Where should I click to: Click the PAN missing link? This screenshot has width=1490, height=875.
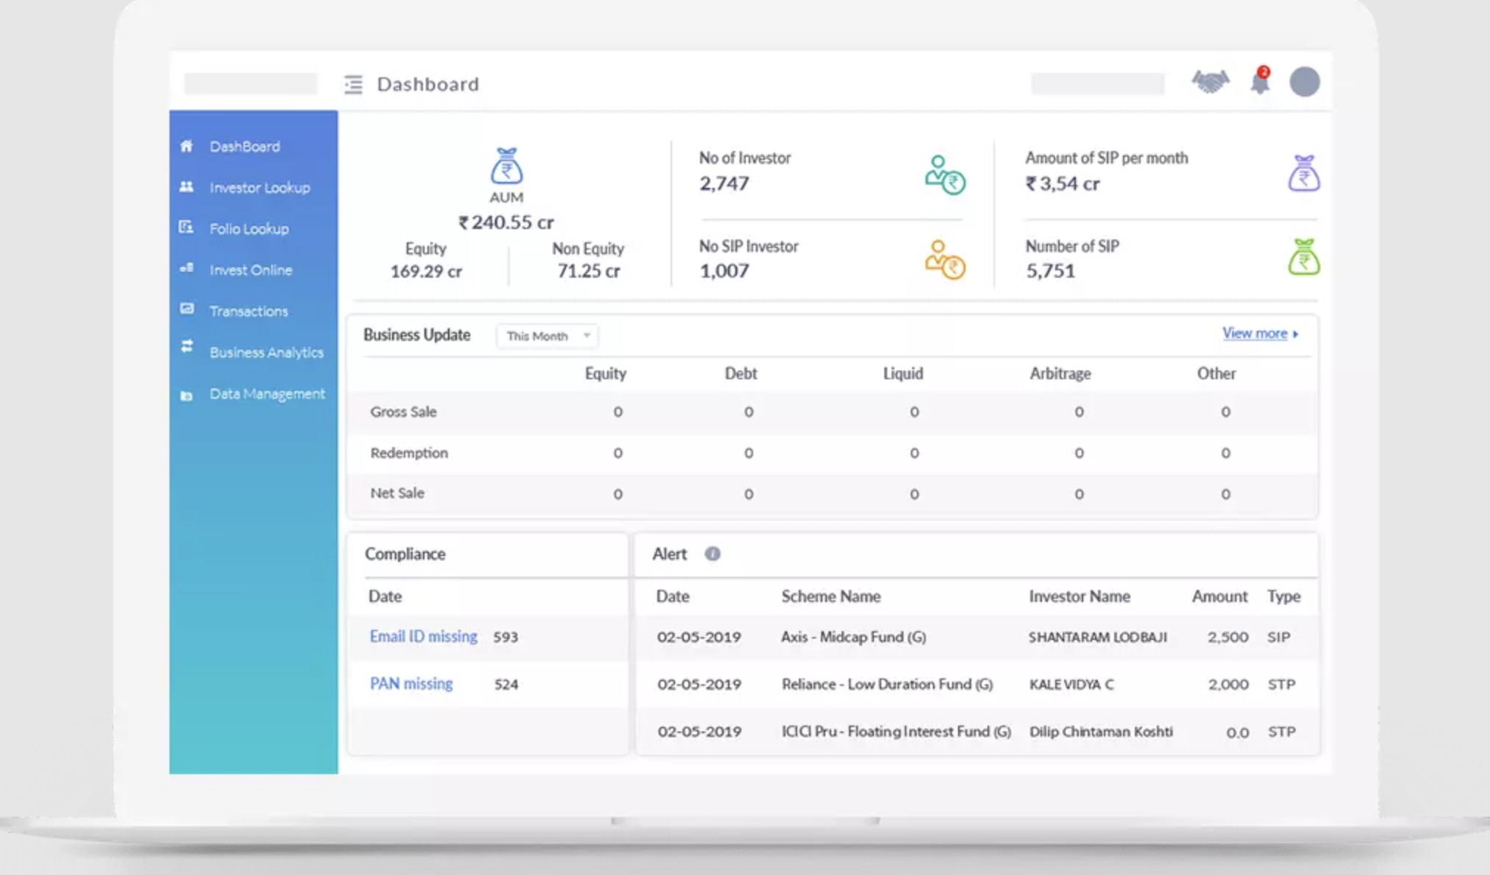(411, 684)
